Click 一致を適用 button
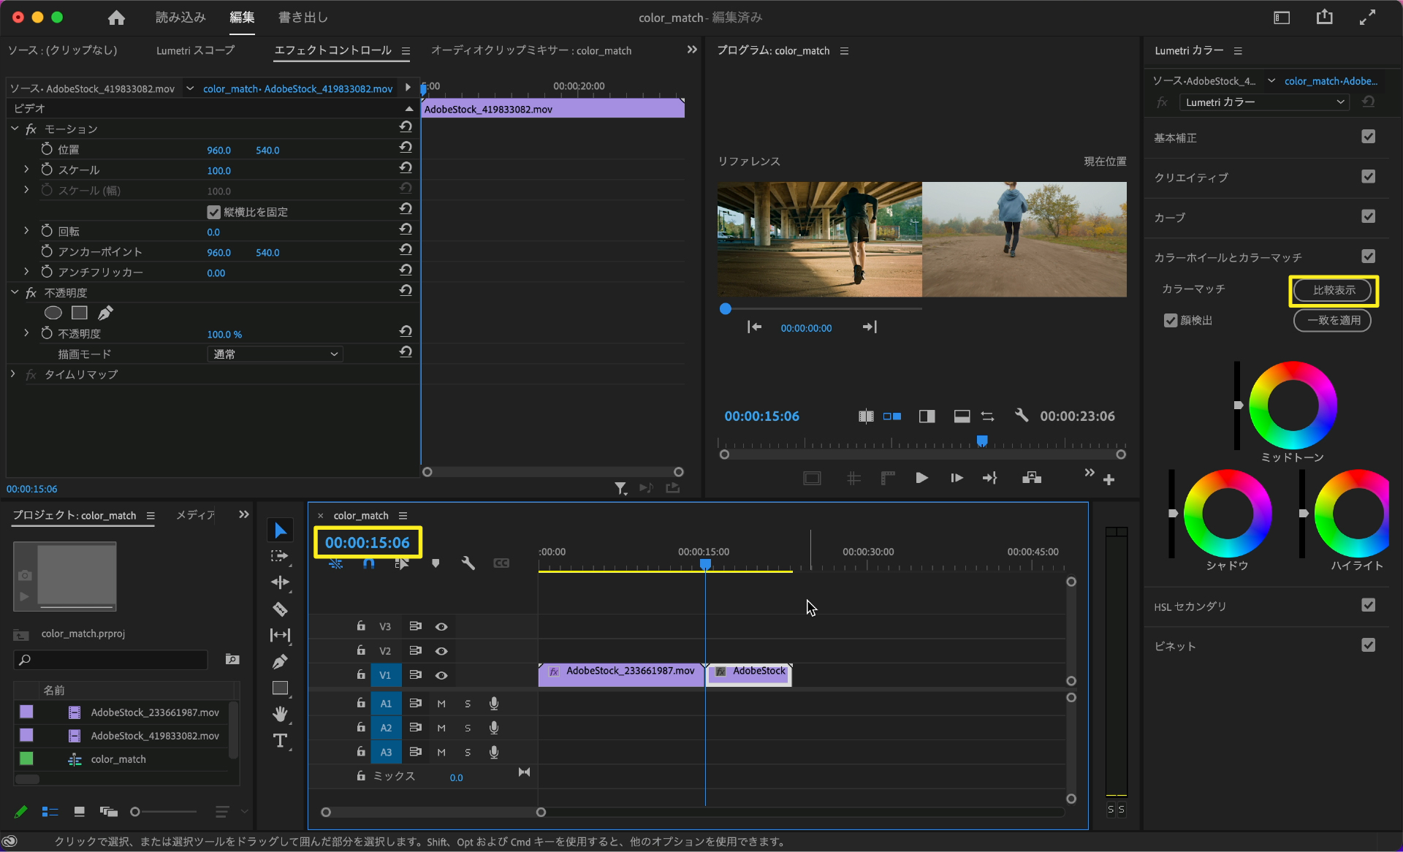The height and width of the screenshot is (852, 1403). [x=1333, y=320]
